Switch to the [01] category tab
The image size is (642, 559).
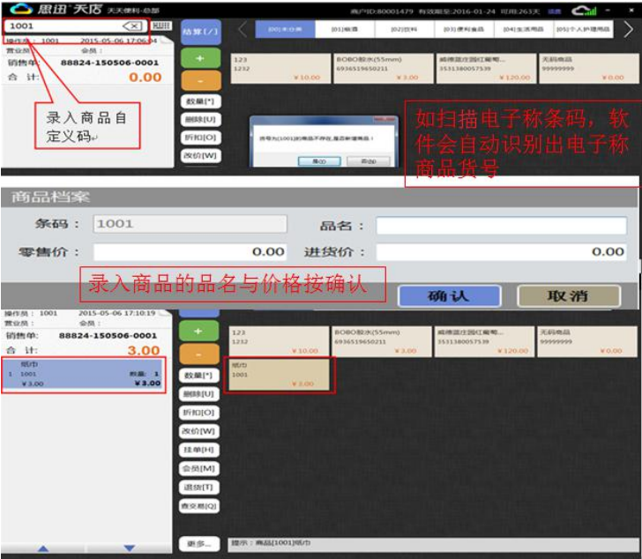pyautogui.click(x=344, y=29)
